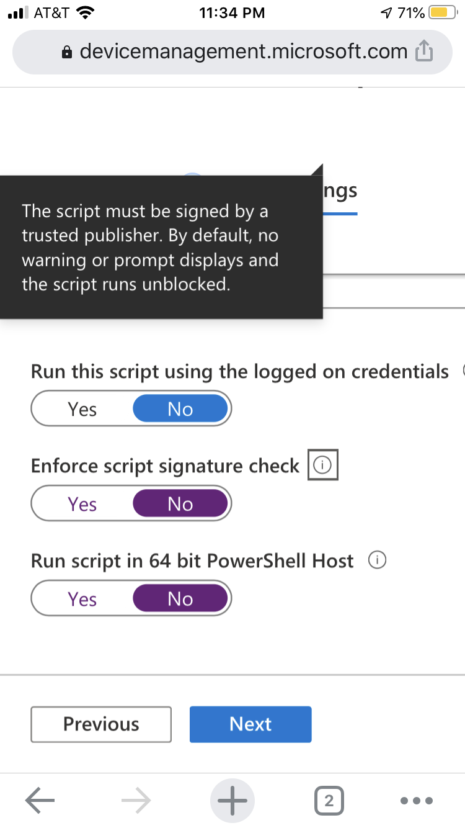Dismiss the trusted publisher tooltip
This screenshot has height=828, width=465.
click(161, 247)
